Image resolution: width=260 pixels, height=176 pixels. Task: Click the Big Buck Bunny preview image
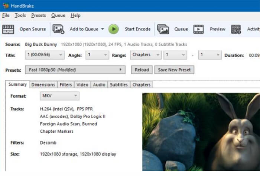pos(201,132)
